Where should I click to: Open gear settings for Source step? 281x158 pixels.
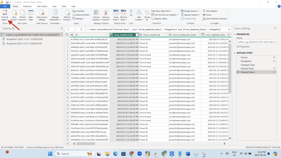pyautogui.click(x=274, y=57)
